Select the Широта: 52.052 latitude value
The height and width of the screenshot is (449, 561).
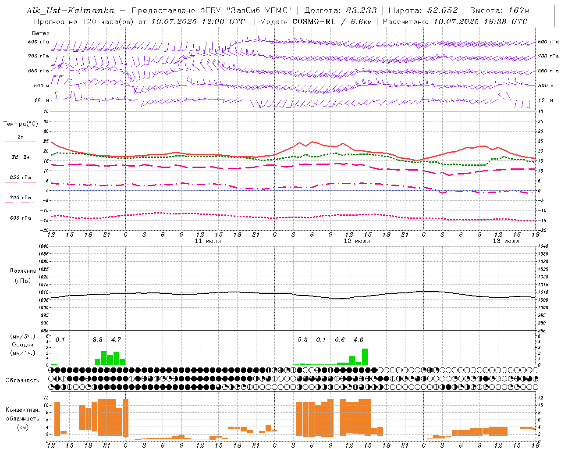[423, 11]
